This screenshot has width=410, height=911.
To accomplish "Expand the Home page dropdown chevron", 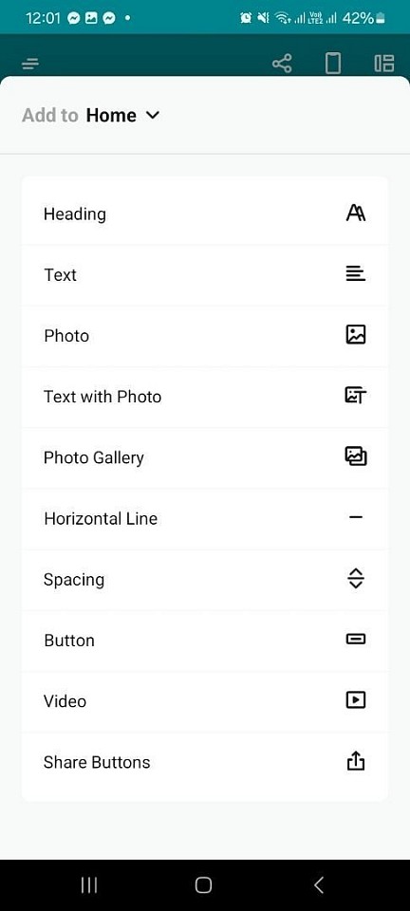I will coord(152,115).
